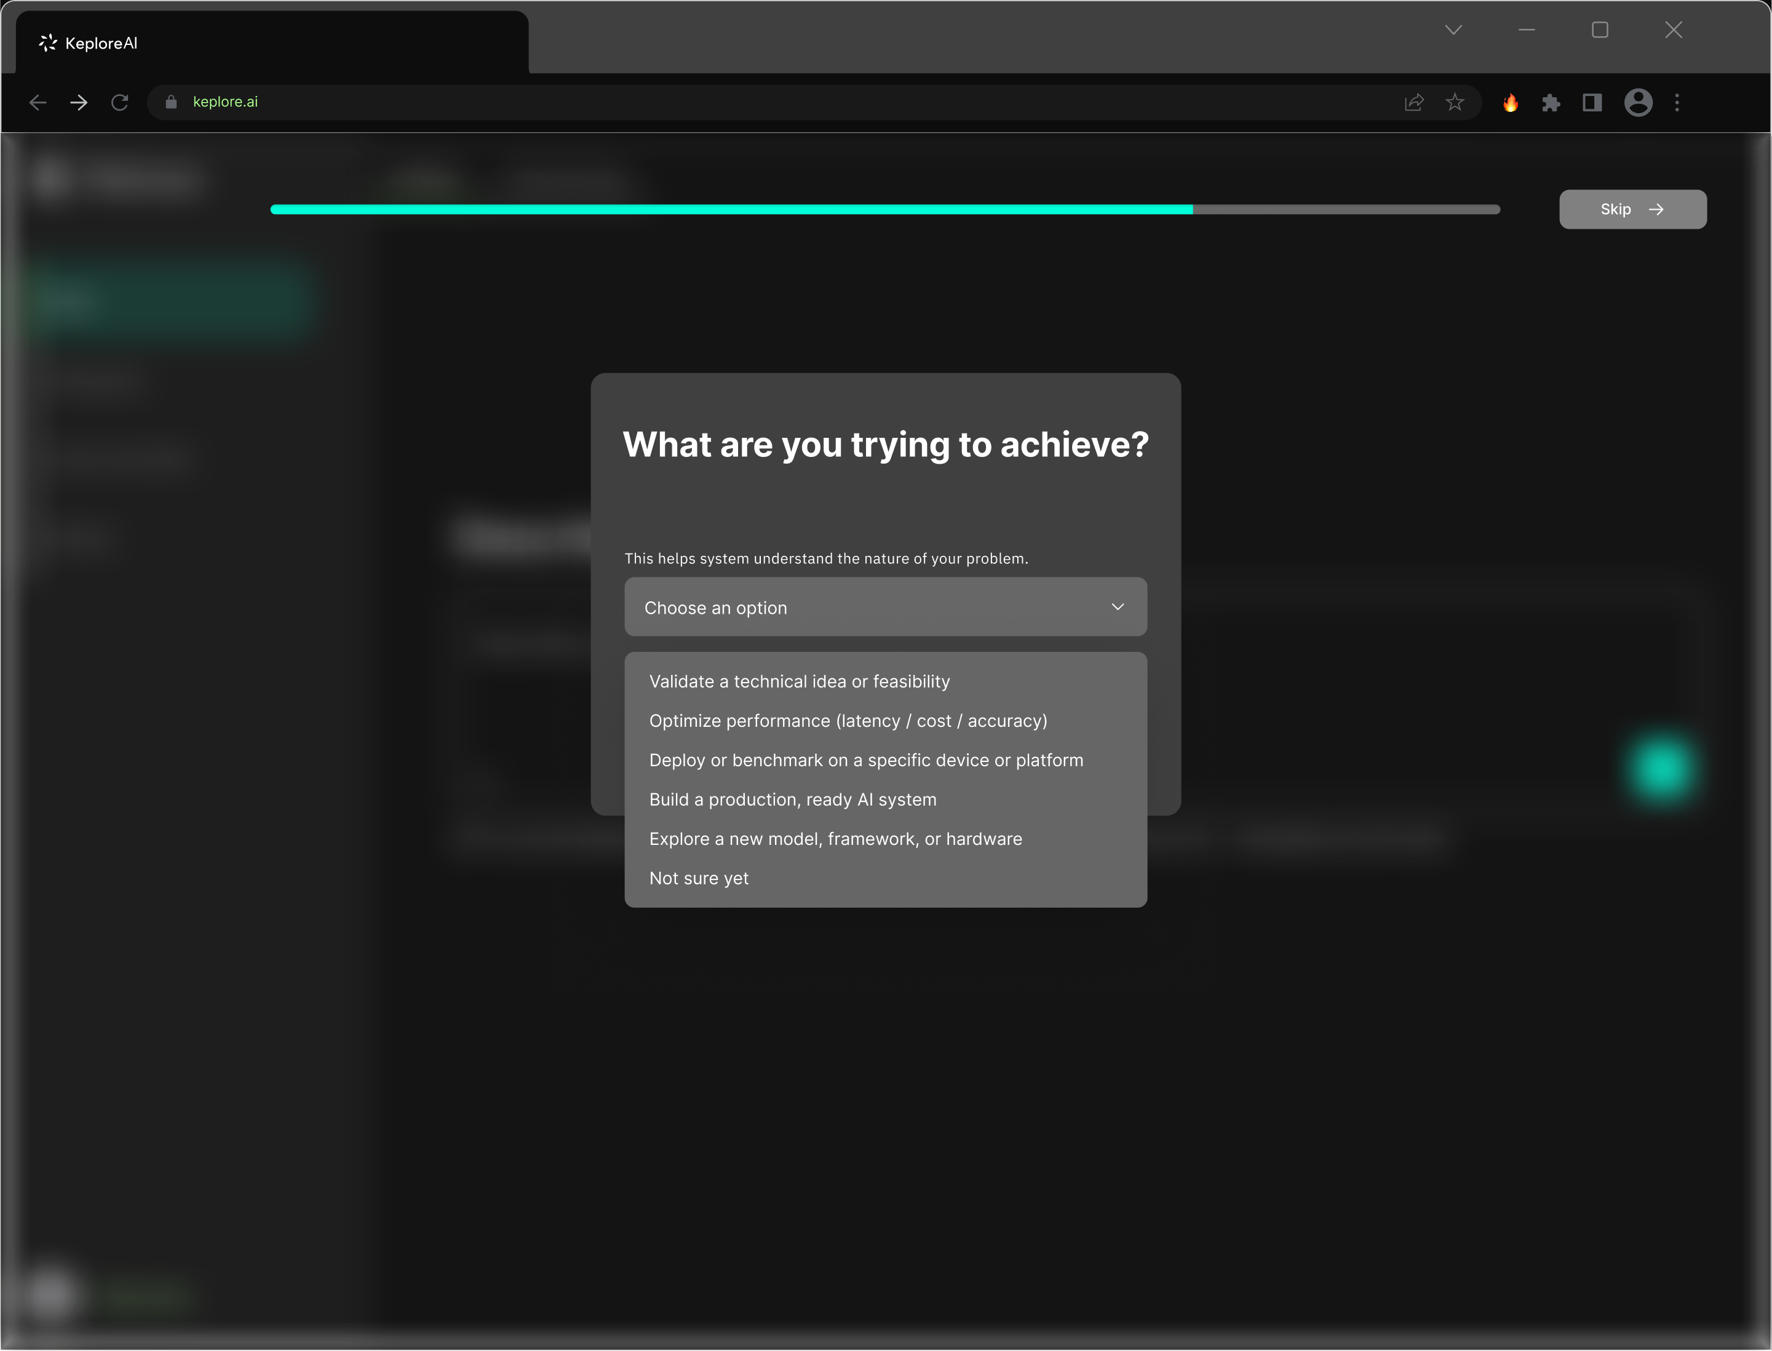Toggle the browser side panel icon
The width and height of the screenshot is (1772, 1351).
click(1592, 103)
